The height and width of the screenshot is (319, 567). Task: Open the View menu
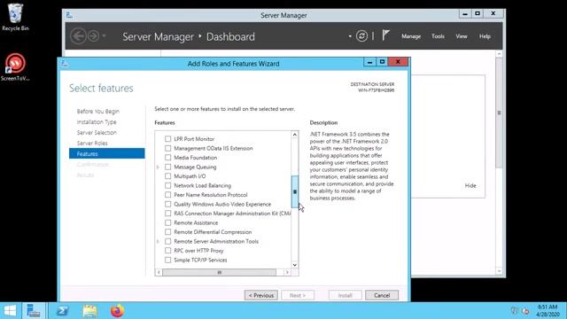coord(462,36)
